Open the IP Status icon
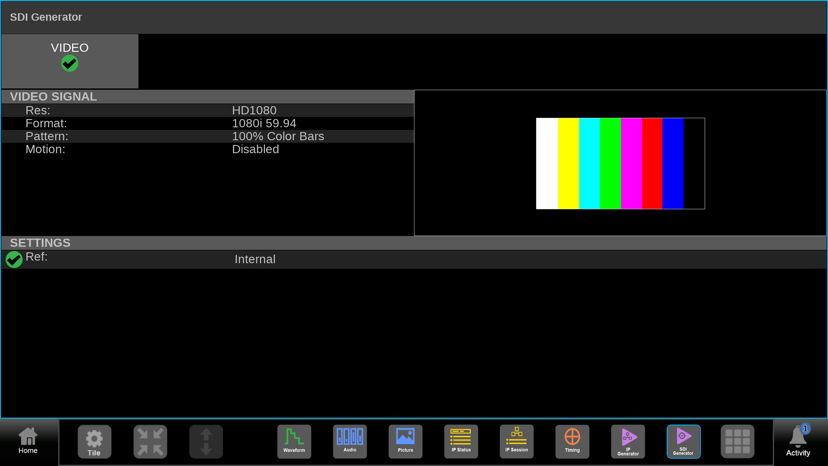 461,441
